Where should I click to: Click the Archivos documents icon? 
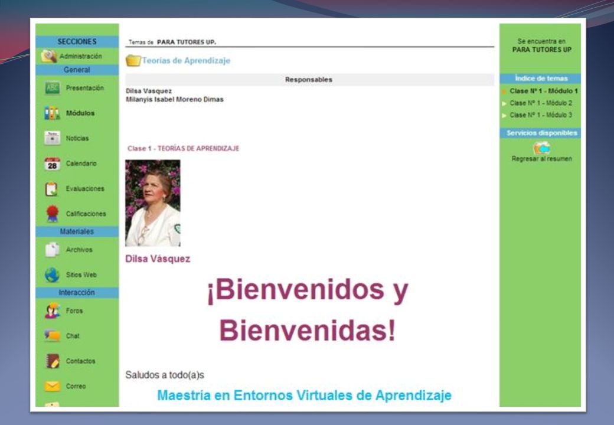pyautogui.click(x=52, y=250)
